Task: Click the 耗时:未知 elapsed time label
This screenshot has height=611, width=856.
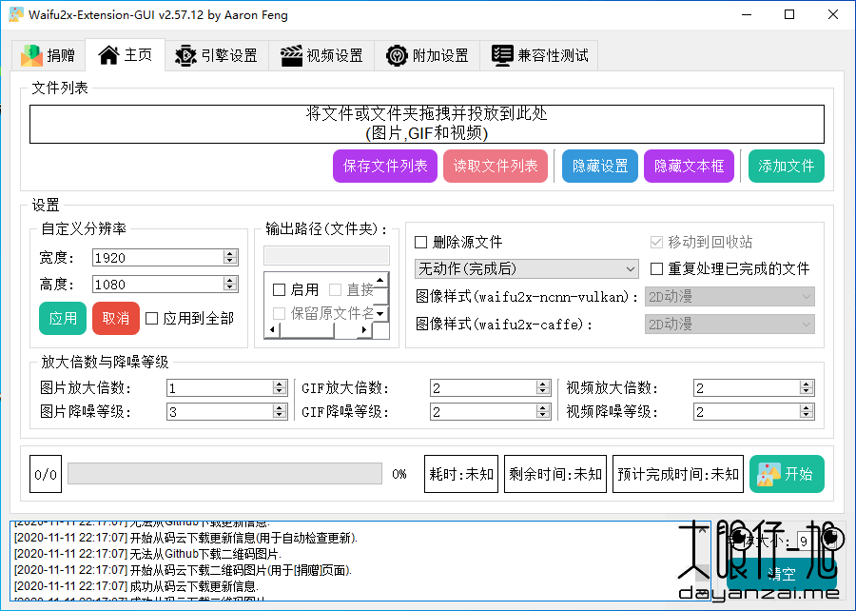Action: (x=460, y=474)
